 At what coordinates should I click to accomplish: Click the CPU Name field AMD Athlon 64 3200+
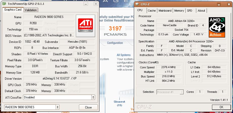(182, 21)
